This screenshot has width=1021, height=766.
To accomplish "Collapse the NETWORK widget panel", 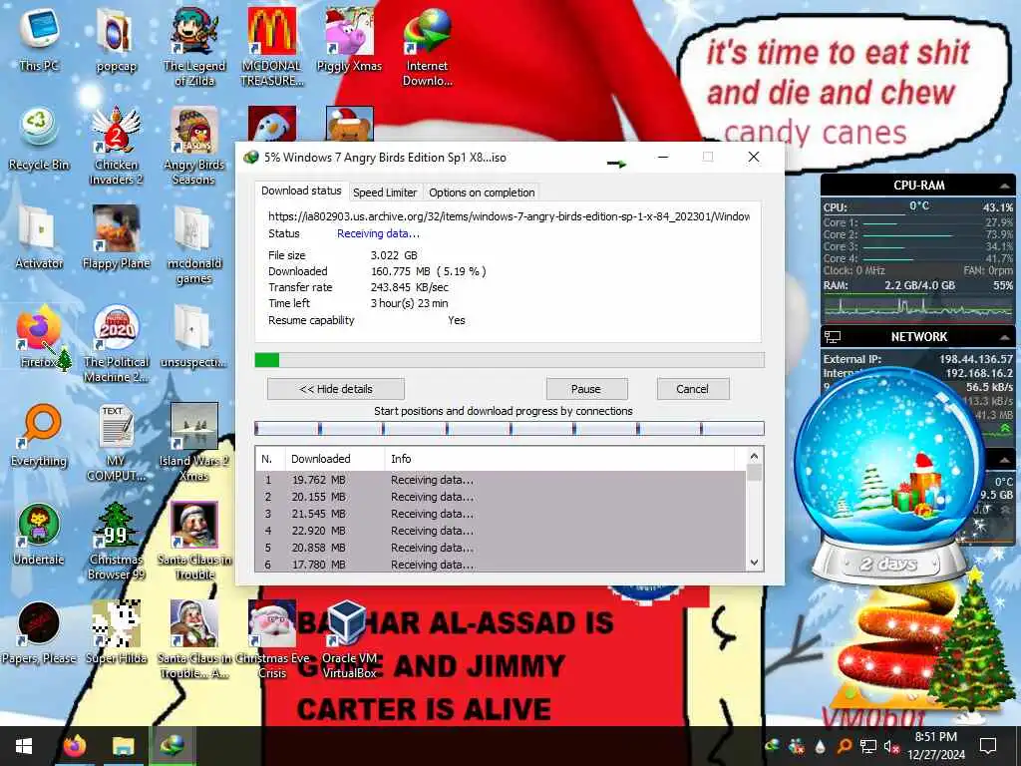I will point(1005,337).
